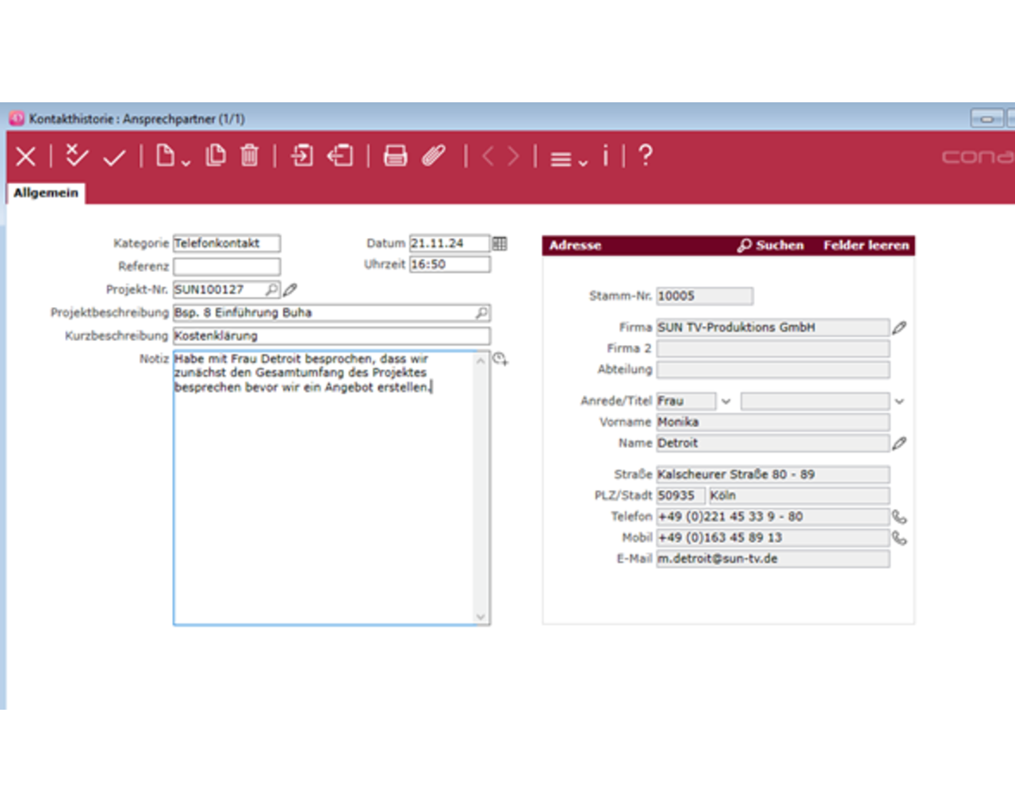
Task: Click the Stadt field Köln
Action: point(799,495)
